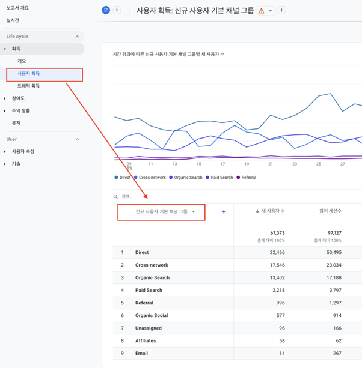Viewport: 362px width, 368px height.
Task: Collapse the 획득 tree arrow
Action: click(5, 49)
